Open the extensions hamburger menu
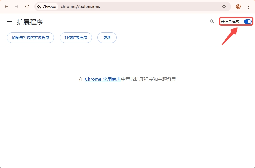255x168 pixels. 9,21
